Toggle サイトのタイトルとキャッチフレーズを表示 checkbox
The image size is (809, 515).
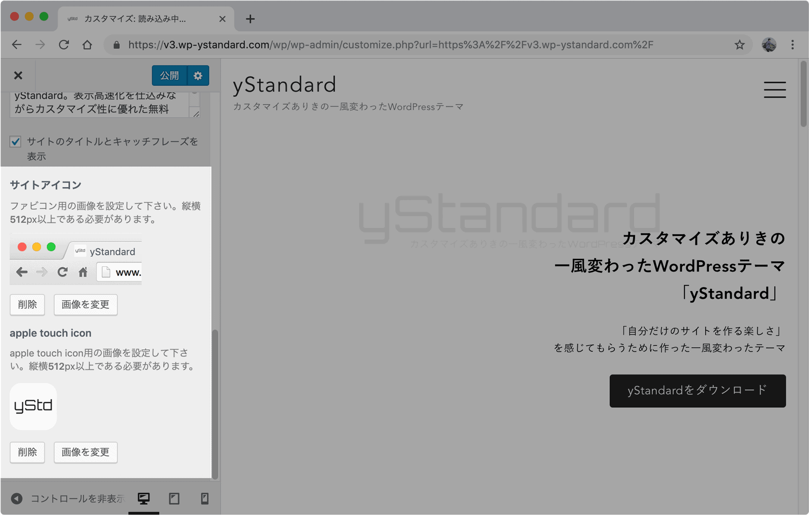[x=15, y=142]
